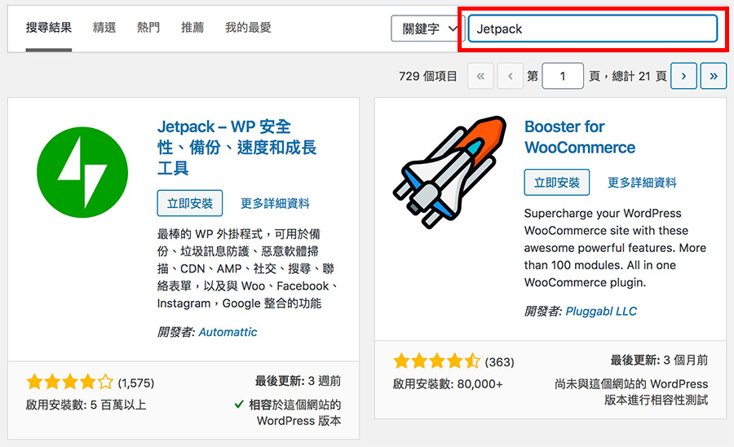Open the Jetpack plugin title link
This screenshot has width=734, height=447.
[237, 147]
